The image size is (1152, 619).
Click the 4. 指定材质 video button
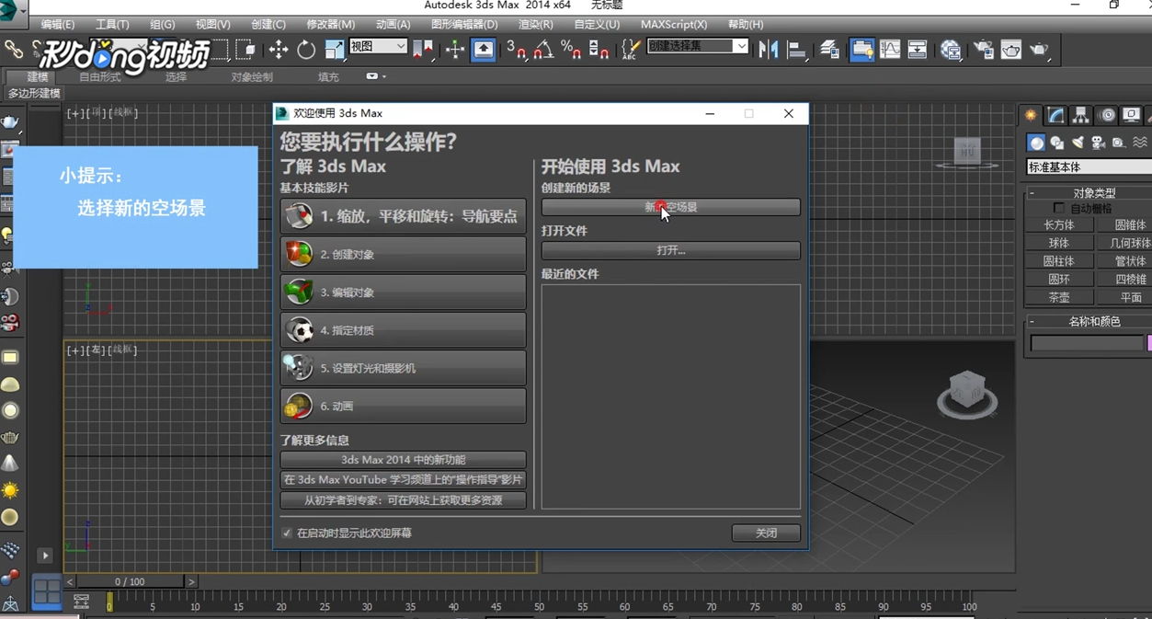[x=404, y=330]
